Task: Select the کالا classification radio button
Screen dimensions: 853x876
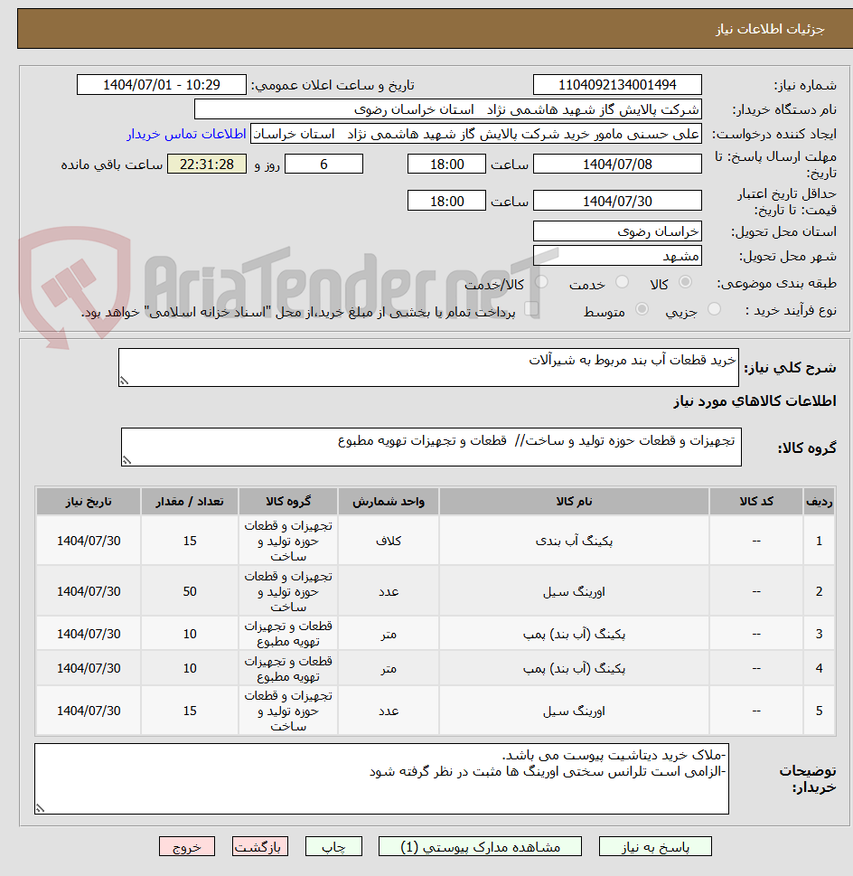Action: [x=687, y=279]
